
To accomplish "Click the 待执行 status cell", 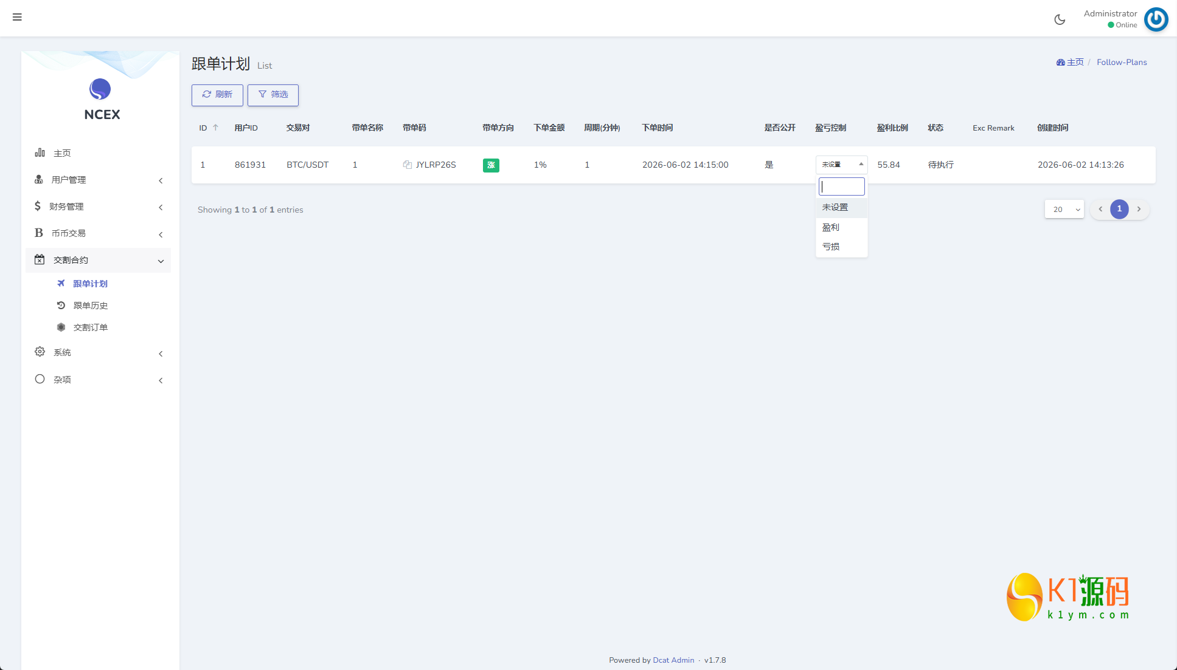I will (x=940, y=165).
